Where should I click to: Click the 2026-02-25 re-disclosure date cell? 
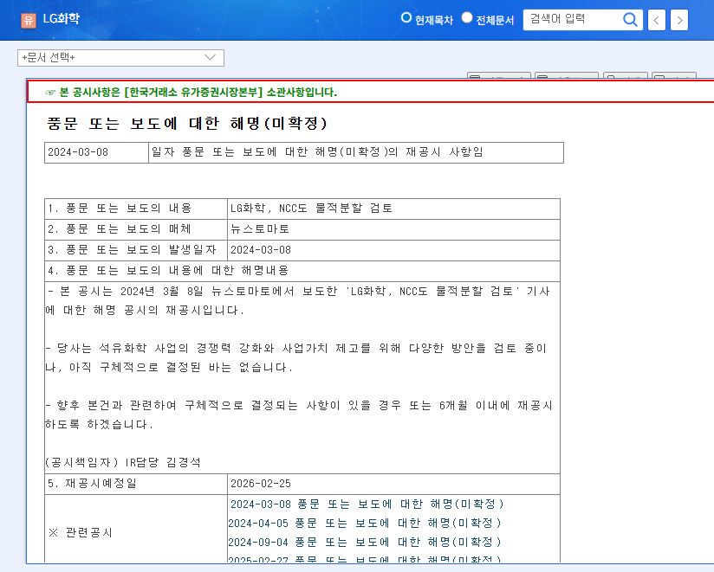[393, 484]
